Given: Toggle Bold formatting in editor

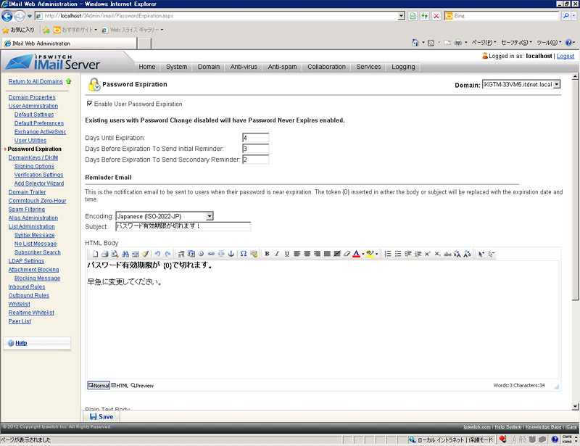Looking at the screenshot, I should [267, 254].
